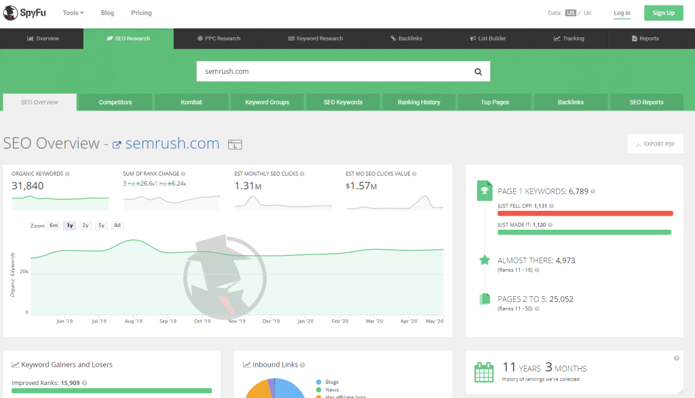Select US data region
Viewport: 695px width, 398px height.
coord(570,13)
